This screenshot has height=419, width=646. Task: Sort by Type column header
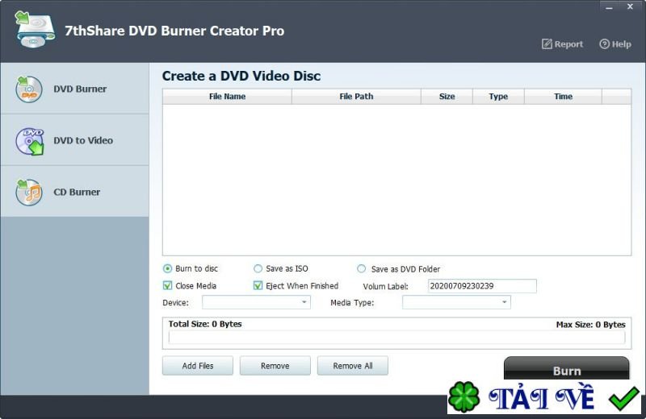(x=498, y=96)
